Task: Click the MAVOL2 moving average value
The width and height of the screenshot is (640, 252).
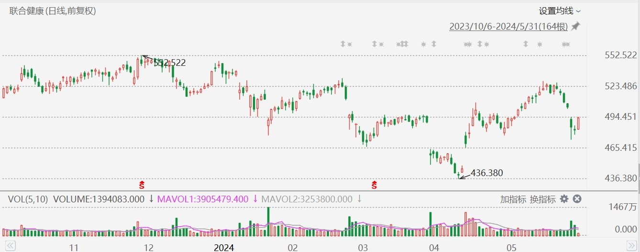Action: 307,199
